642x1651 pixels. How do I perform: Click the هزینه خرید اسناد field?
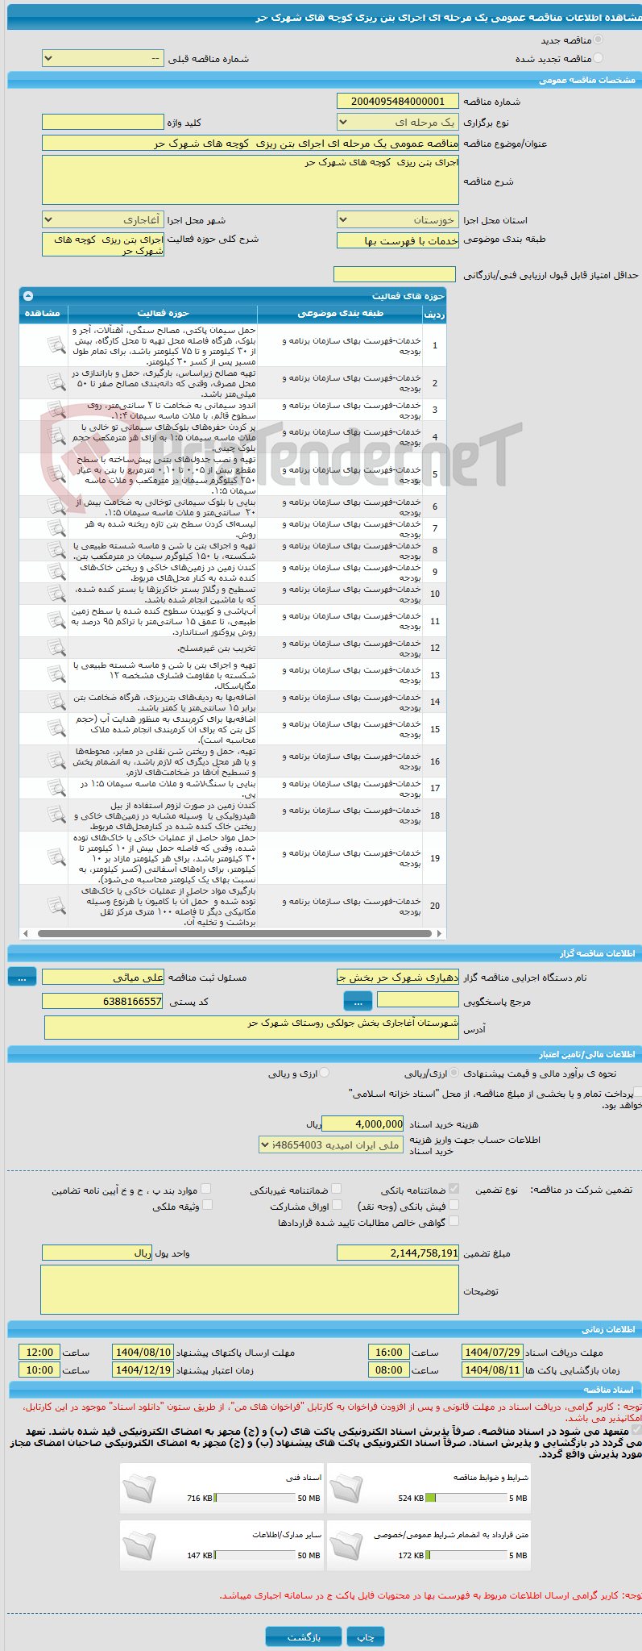pos(362,1124)
